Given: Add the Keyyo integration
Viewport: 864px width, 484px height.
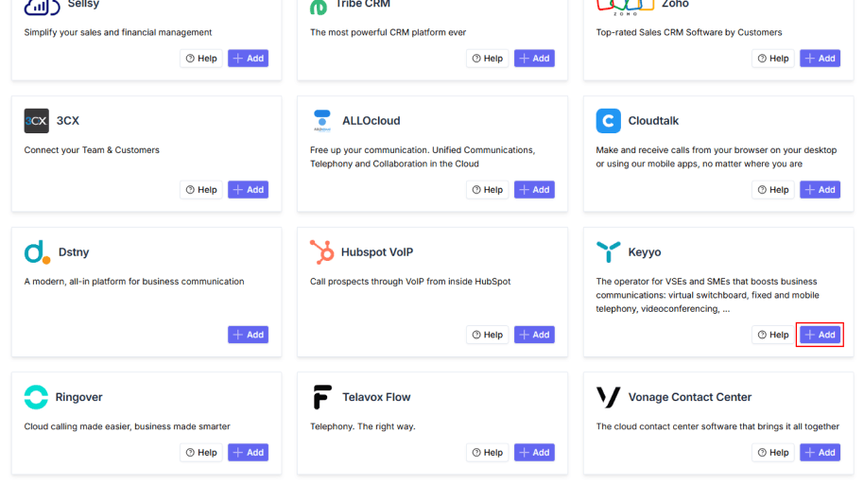Looking at the screenshot, I should coord(820,335).
